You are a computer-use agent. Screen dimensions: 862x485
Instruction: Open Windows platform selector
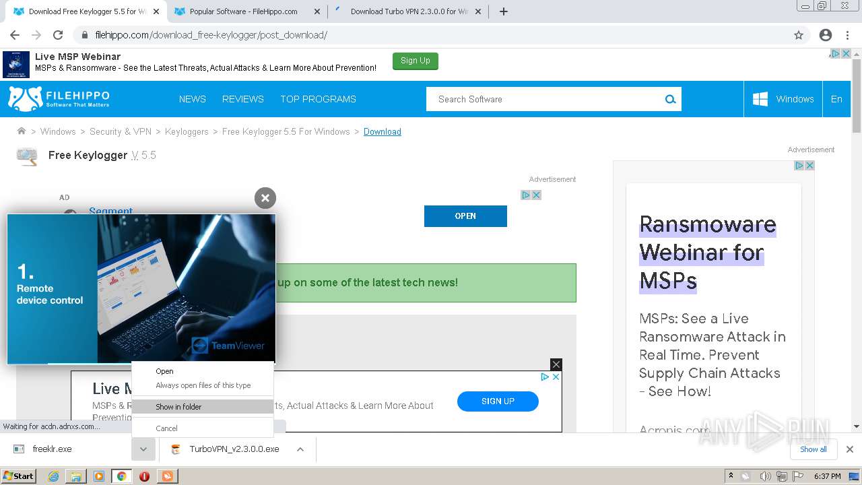tap(783, 99)
